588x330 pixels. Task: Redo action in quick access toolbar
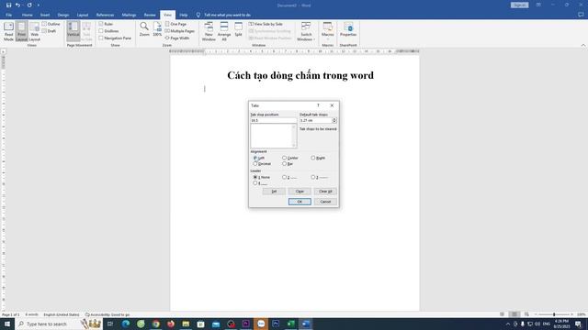[29, 5]
